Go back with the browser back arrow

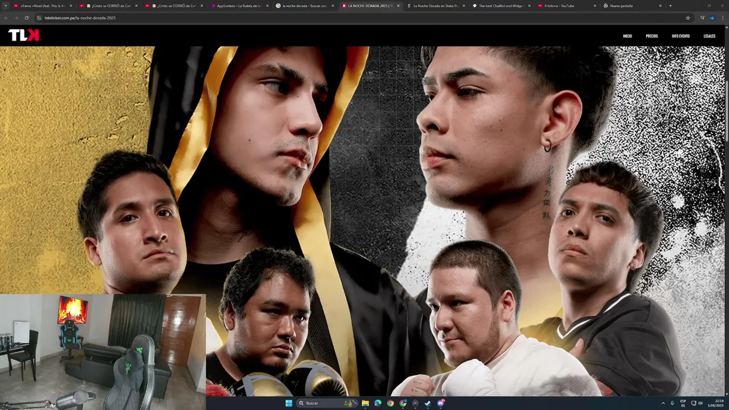[x=6, y=18]
